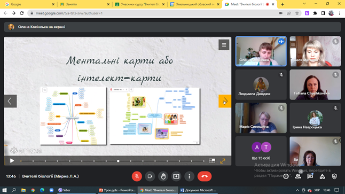The height and width of the screenshot is (194, 345).
Task: Toggle the camera button off
Action: click(x=150, y=176)
